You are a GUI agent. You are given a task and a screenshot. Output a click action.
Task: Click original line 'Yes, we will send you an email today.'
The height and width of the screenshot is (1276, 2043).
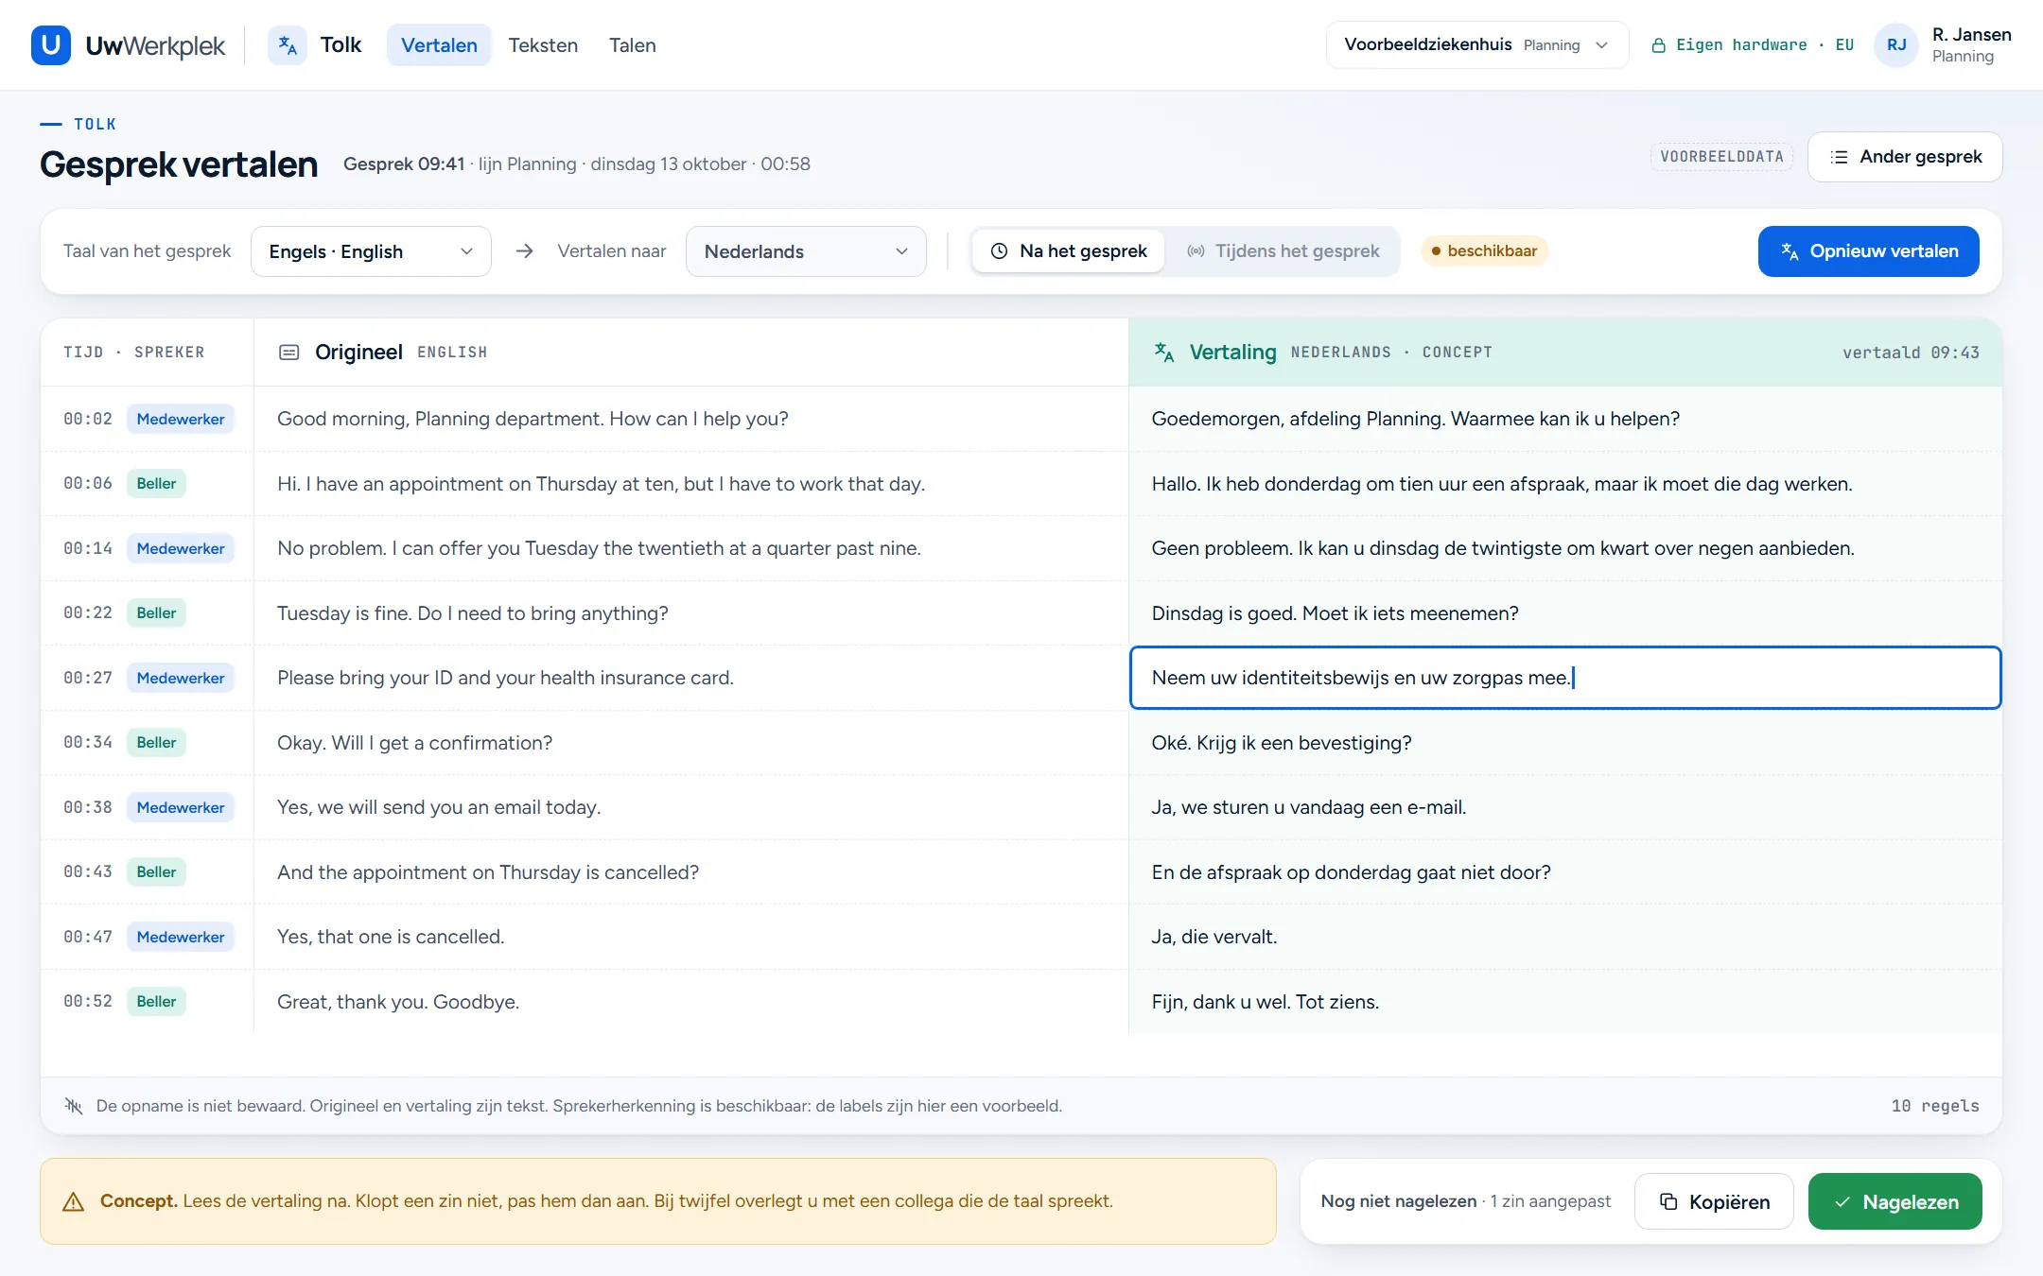pos(439,807)
